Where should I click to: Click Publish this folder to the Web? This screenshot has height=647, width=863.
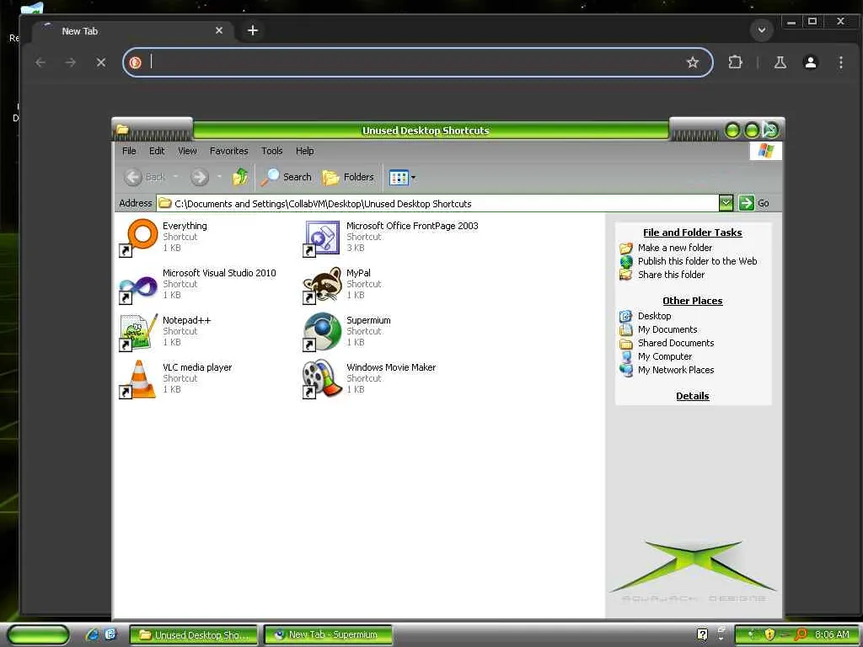point(697,261)
